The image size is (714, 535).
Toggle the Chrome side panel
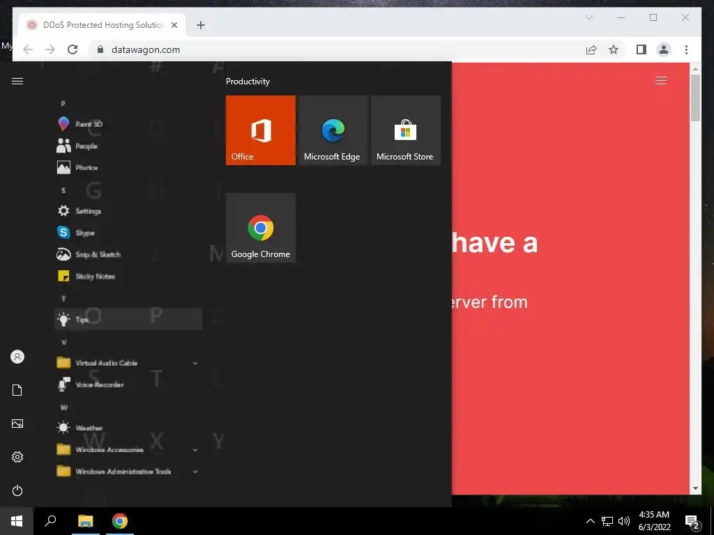pyautogui.click(x=641, y=49)
